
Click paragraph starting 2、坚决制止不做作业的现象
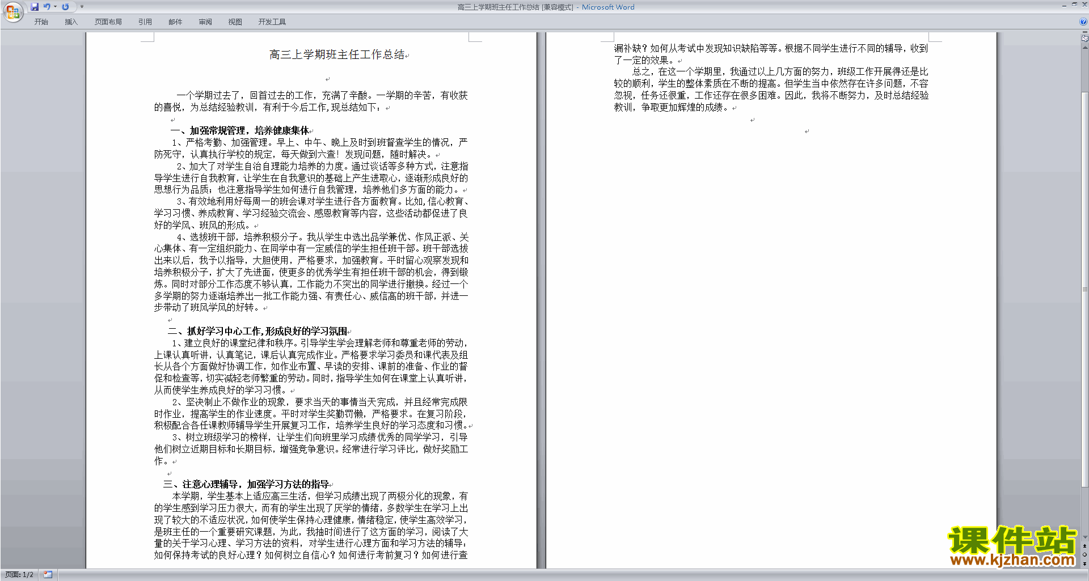click(311, 414)
